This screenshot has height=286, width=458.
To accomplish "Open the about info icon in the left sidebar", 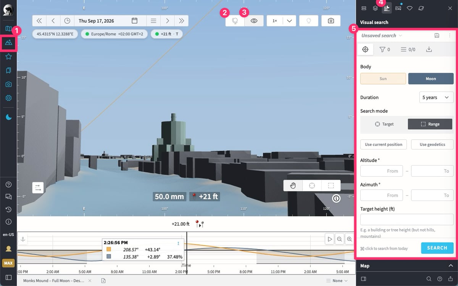I will pos(8,222).
